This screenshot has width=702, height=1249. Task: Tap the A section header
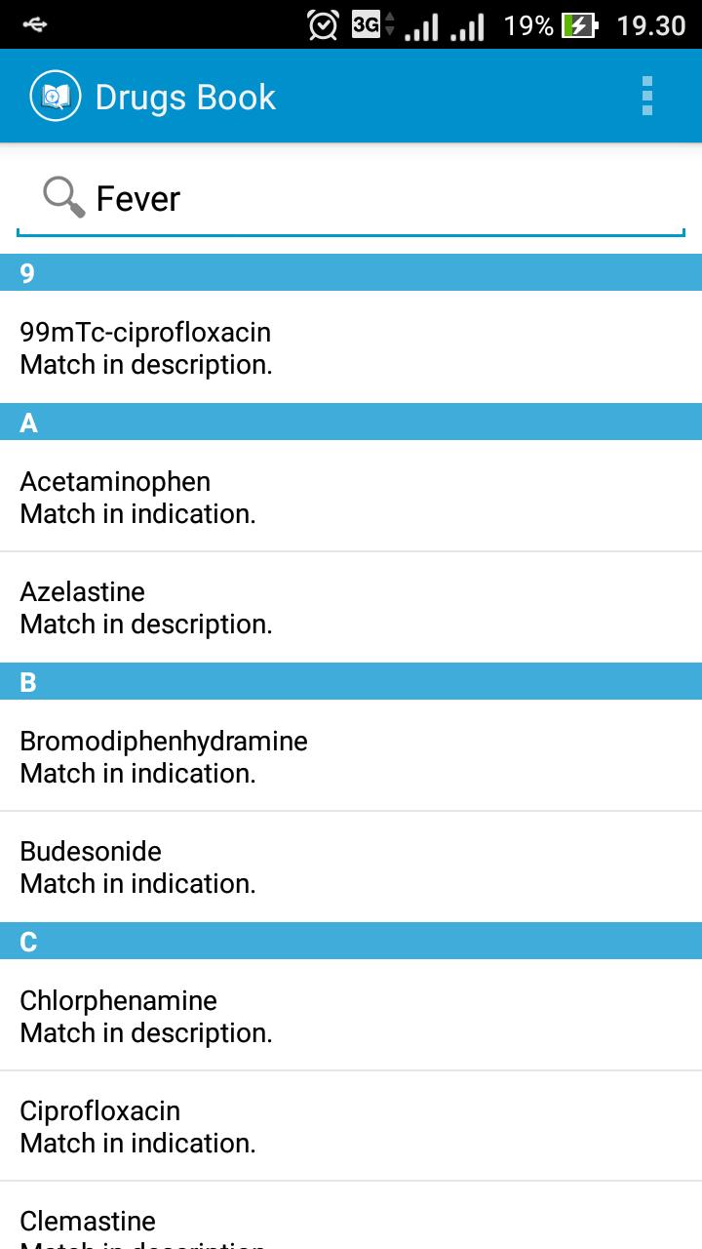point(351,423)
